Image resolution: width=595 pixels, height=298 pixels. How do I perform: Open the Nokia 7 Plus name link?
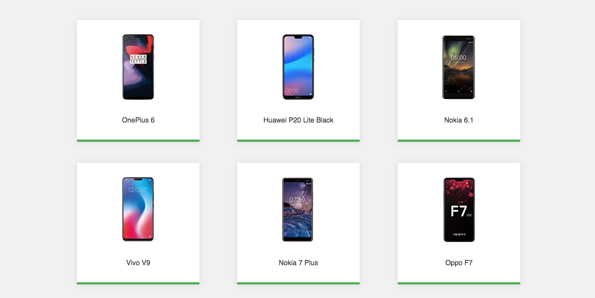pos(298,263)
